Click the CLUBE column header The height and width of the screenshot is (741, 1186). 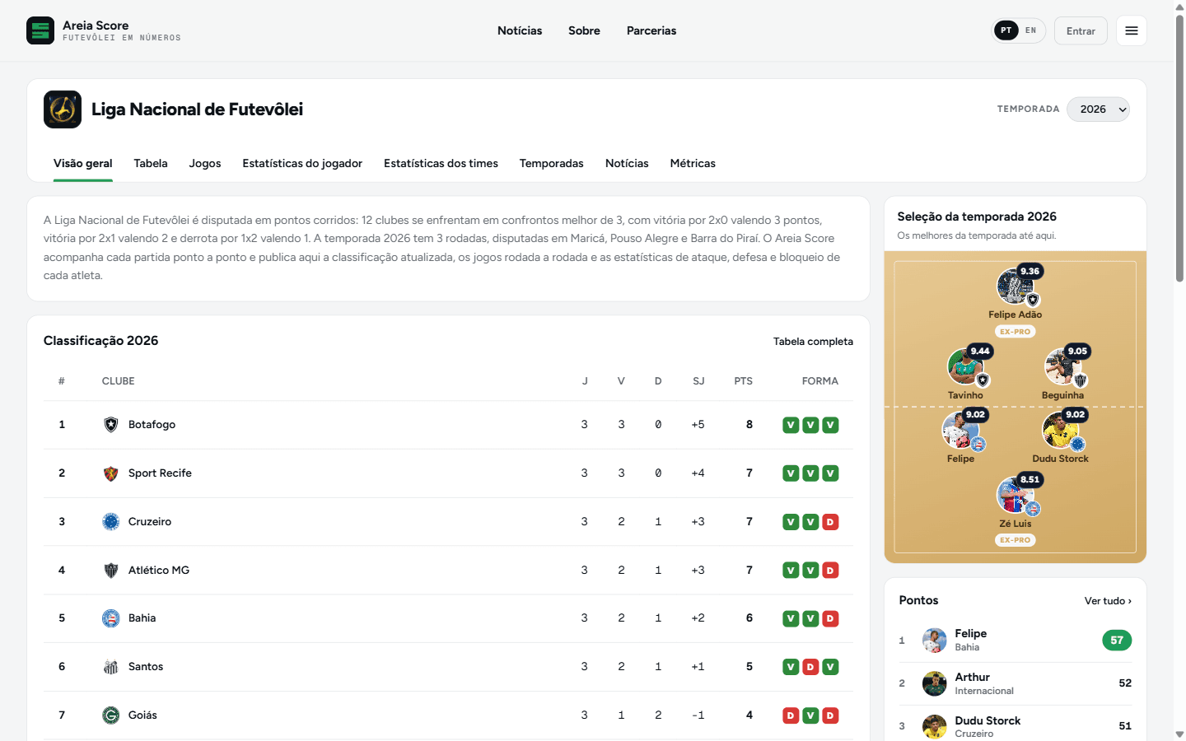(x=119, y=381)
